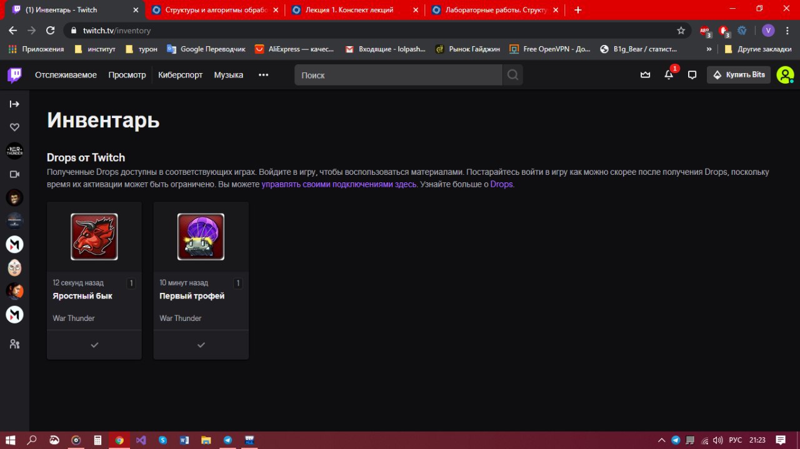This screenshot has width=800, height=449.
Task: Open Другие закладки folder
Action: click(x=757, y=49)
